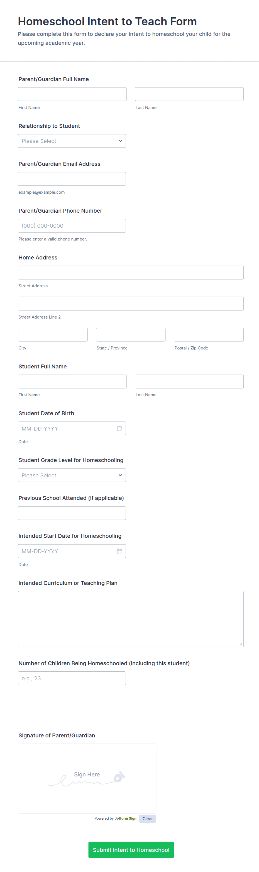Click the Street Address Line 2 field

click(131, 304)
